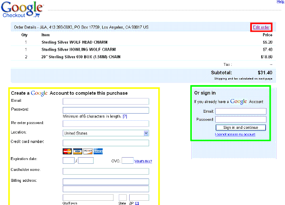Click the 'Qty' column header
The image size is (285, 205).
24,35
